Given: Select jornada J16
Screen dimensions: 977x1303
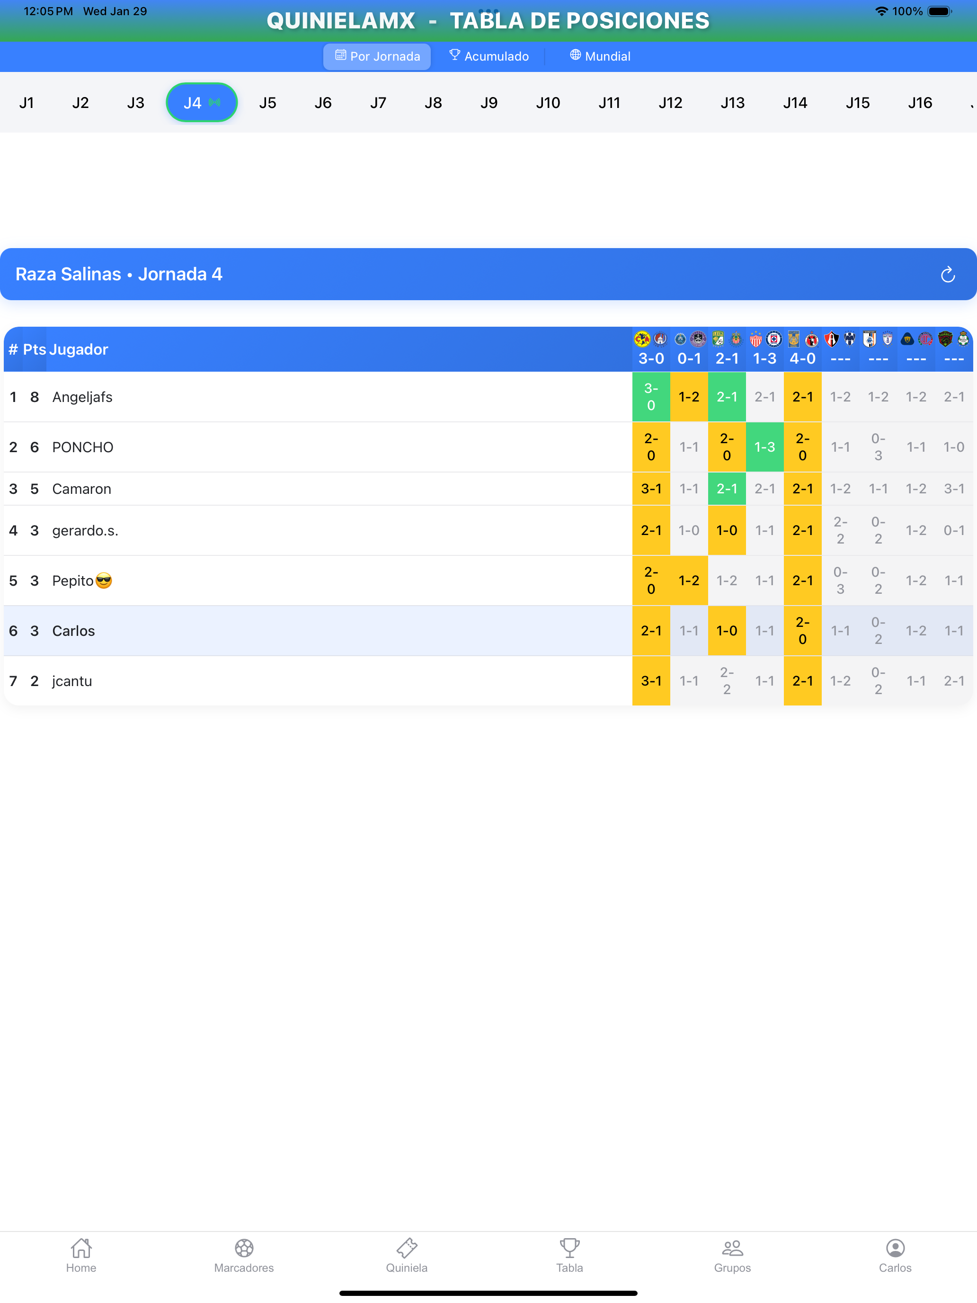Looking at the screenshot, I should (919, 103).
